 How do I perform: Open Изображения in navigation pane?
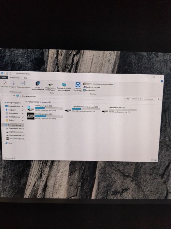(13, 117)
